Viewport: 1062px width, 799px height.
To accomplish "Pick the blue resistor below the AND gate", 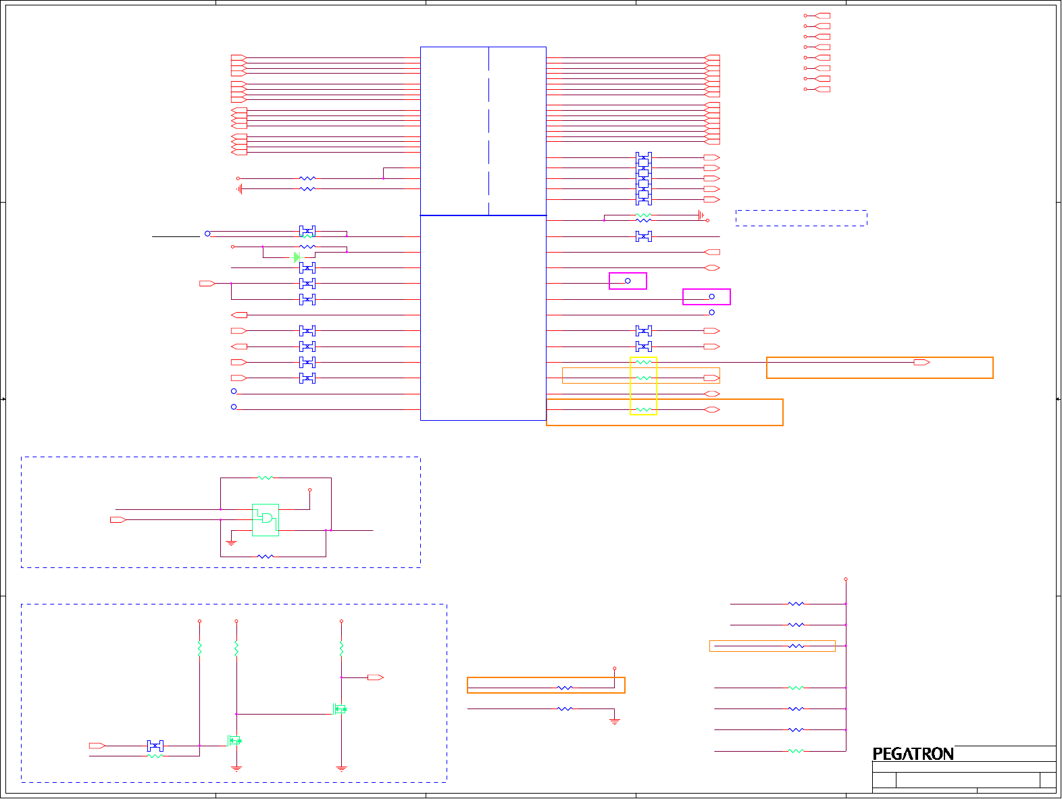I will 265,557.
